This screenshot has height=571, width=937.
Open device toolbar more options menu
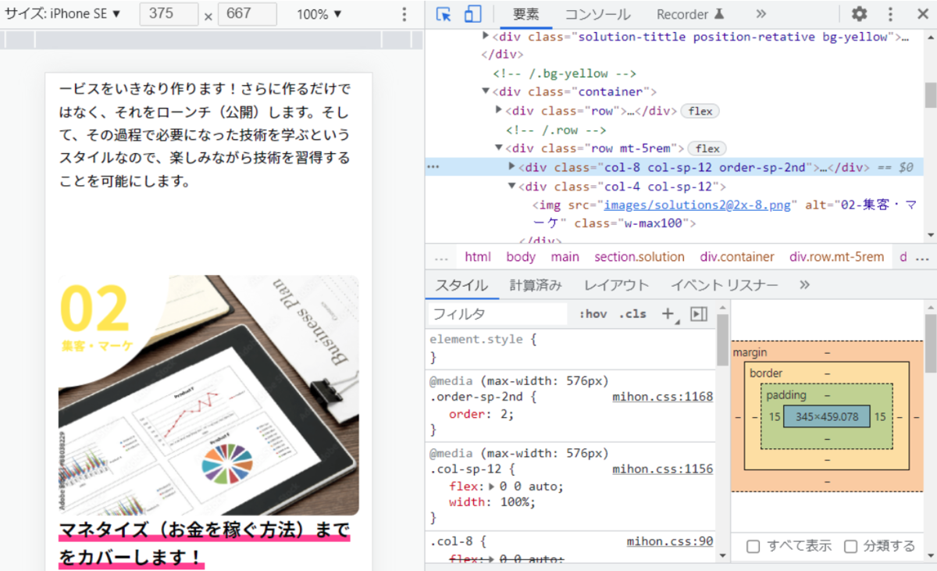click(404, 14)
